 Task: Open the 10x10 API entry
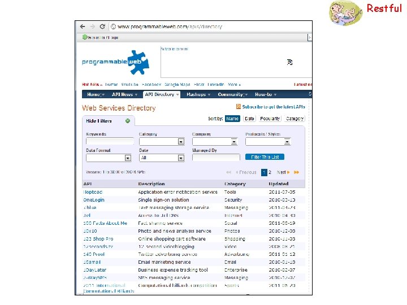click(90, 231)
